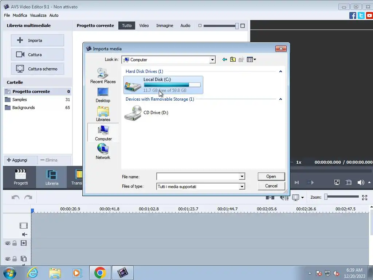Click Cancel in import dialog
Image resolution: width=373 pixels, height=280 pixels.
pos(271,186)
